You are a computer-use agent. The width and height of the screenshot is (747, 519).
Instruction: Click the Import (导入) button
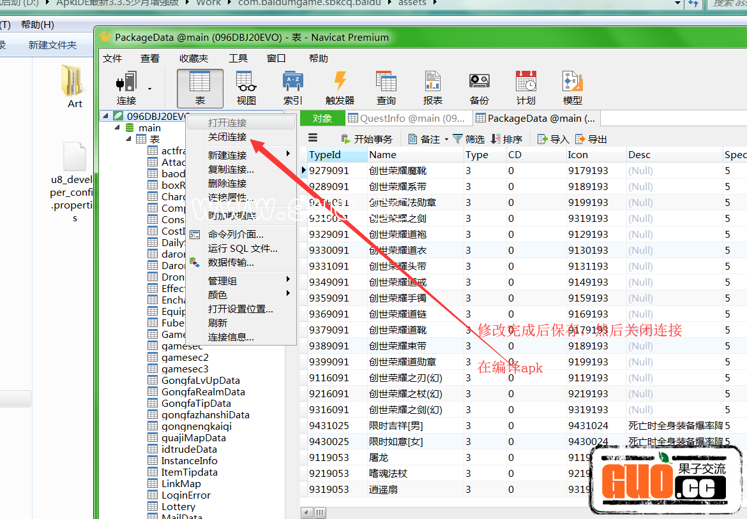(x=553, y=139)
